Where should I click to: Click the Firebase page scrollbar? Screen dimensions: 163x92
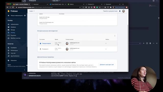click(128, 48)
